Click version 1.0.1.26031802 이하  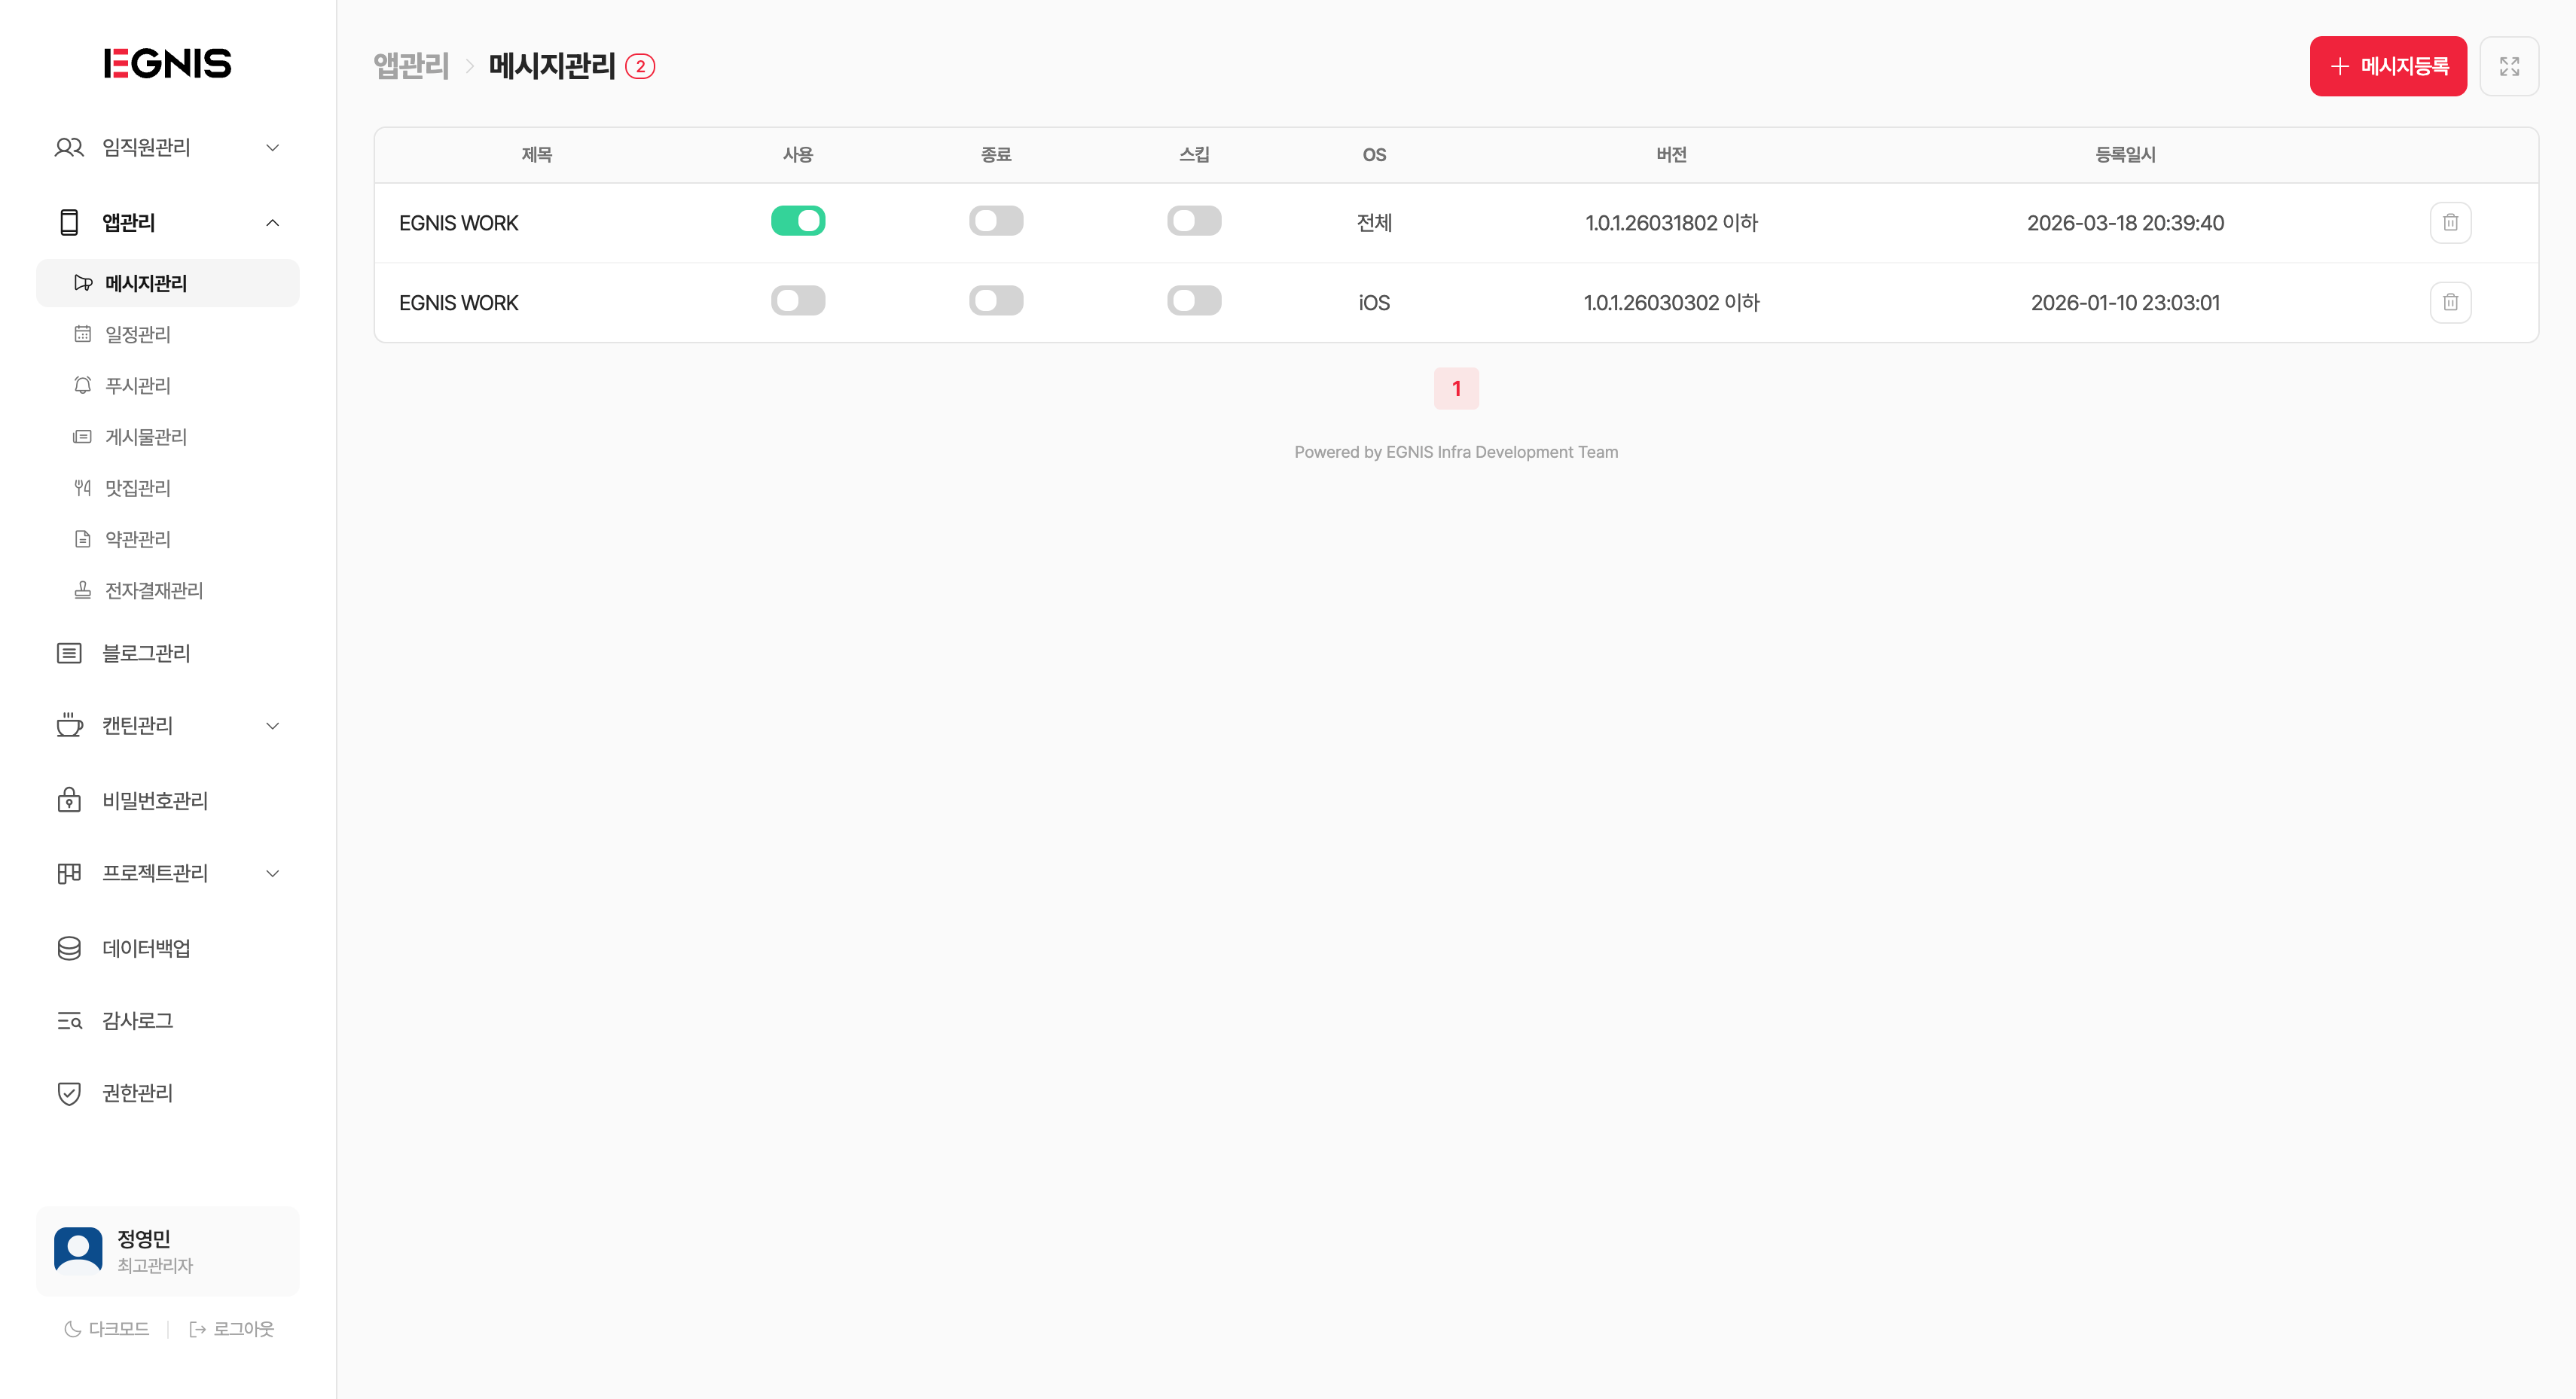pos(1671,222)
